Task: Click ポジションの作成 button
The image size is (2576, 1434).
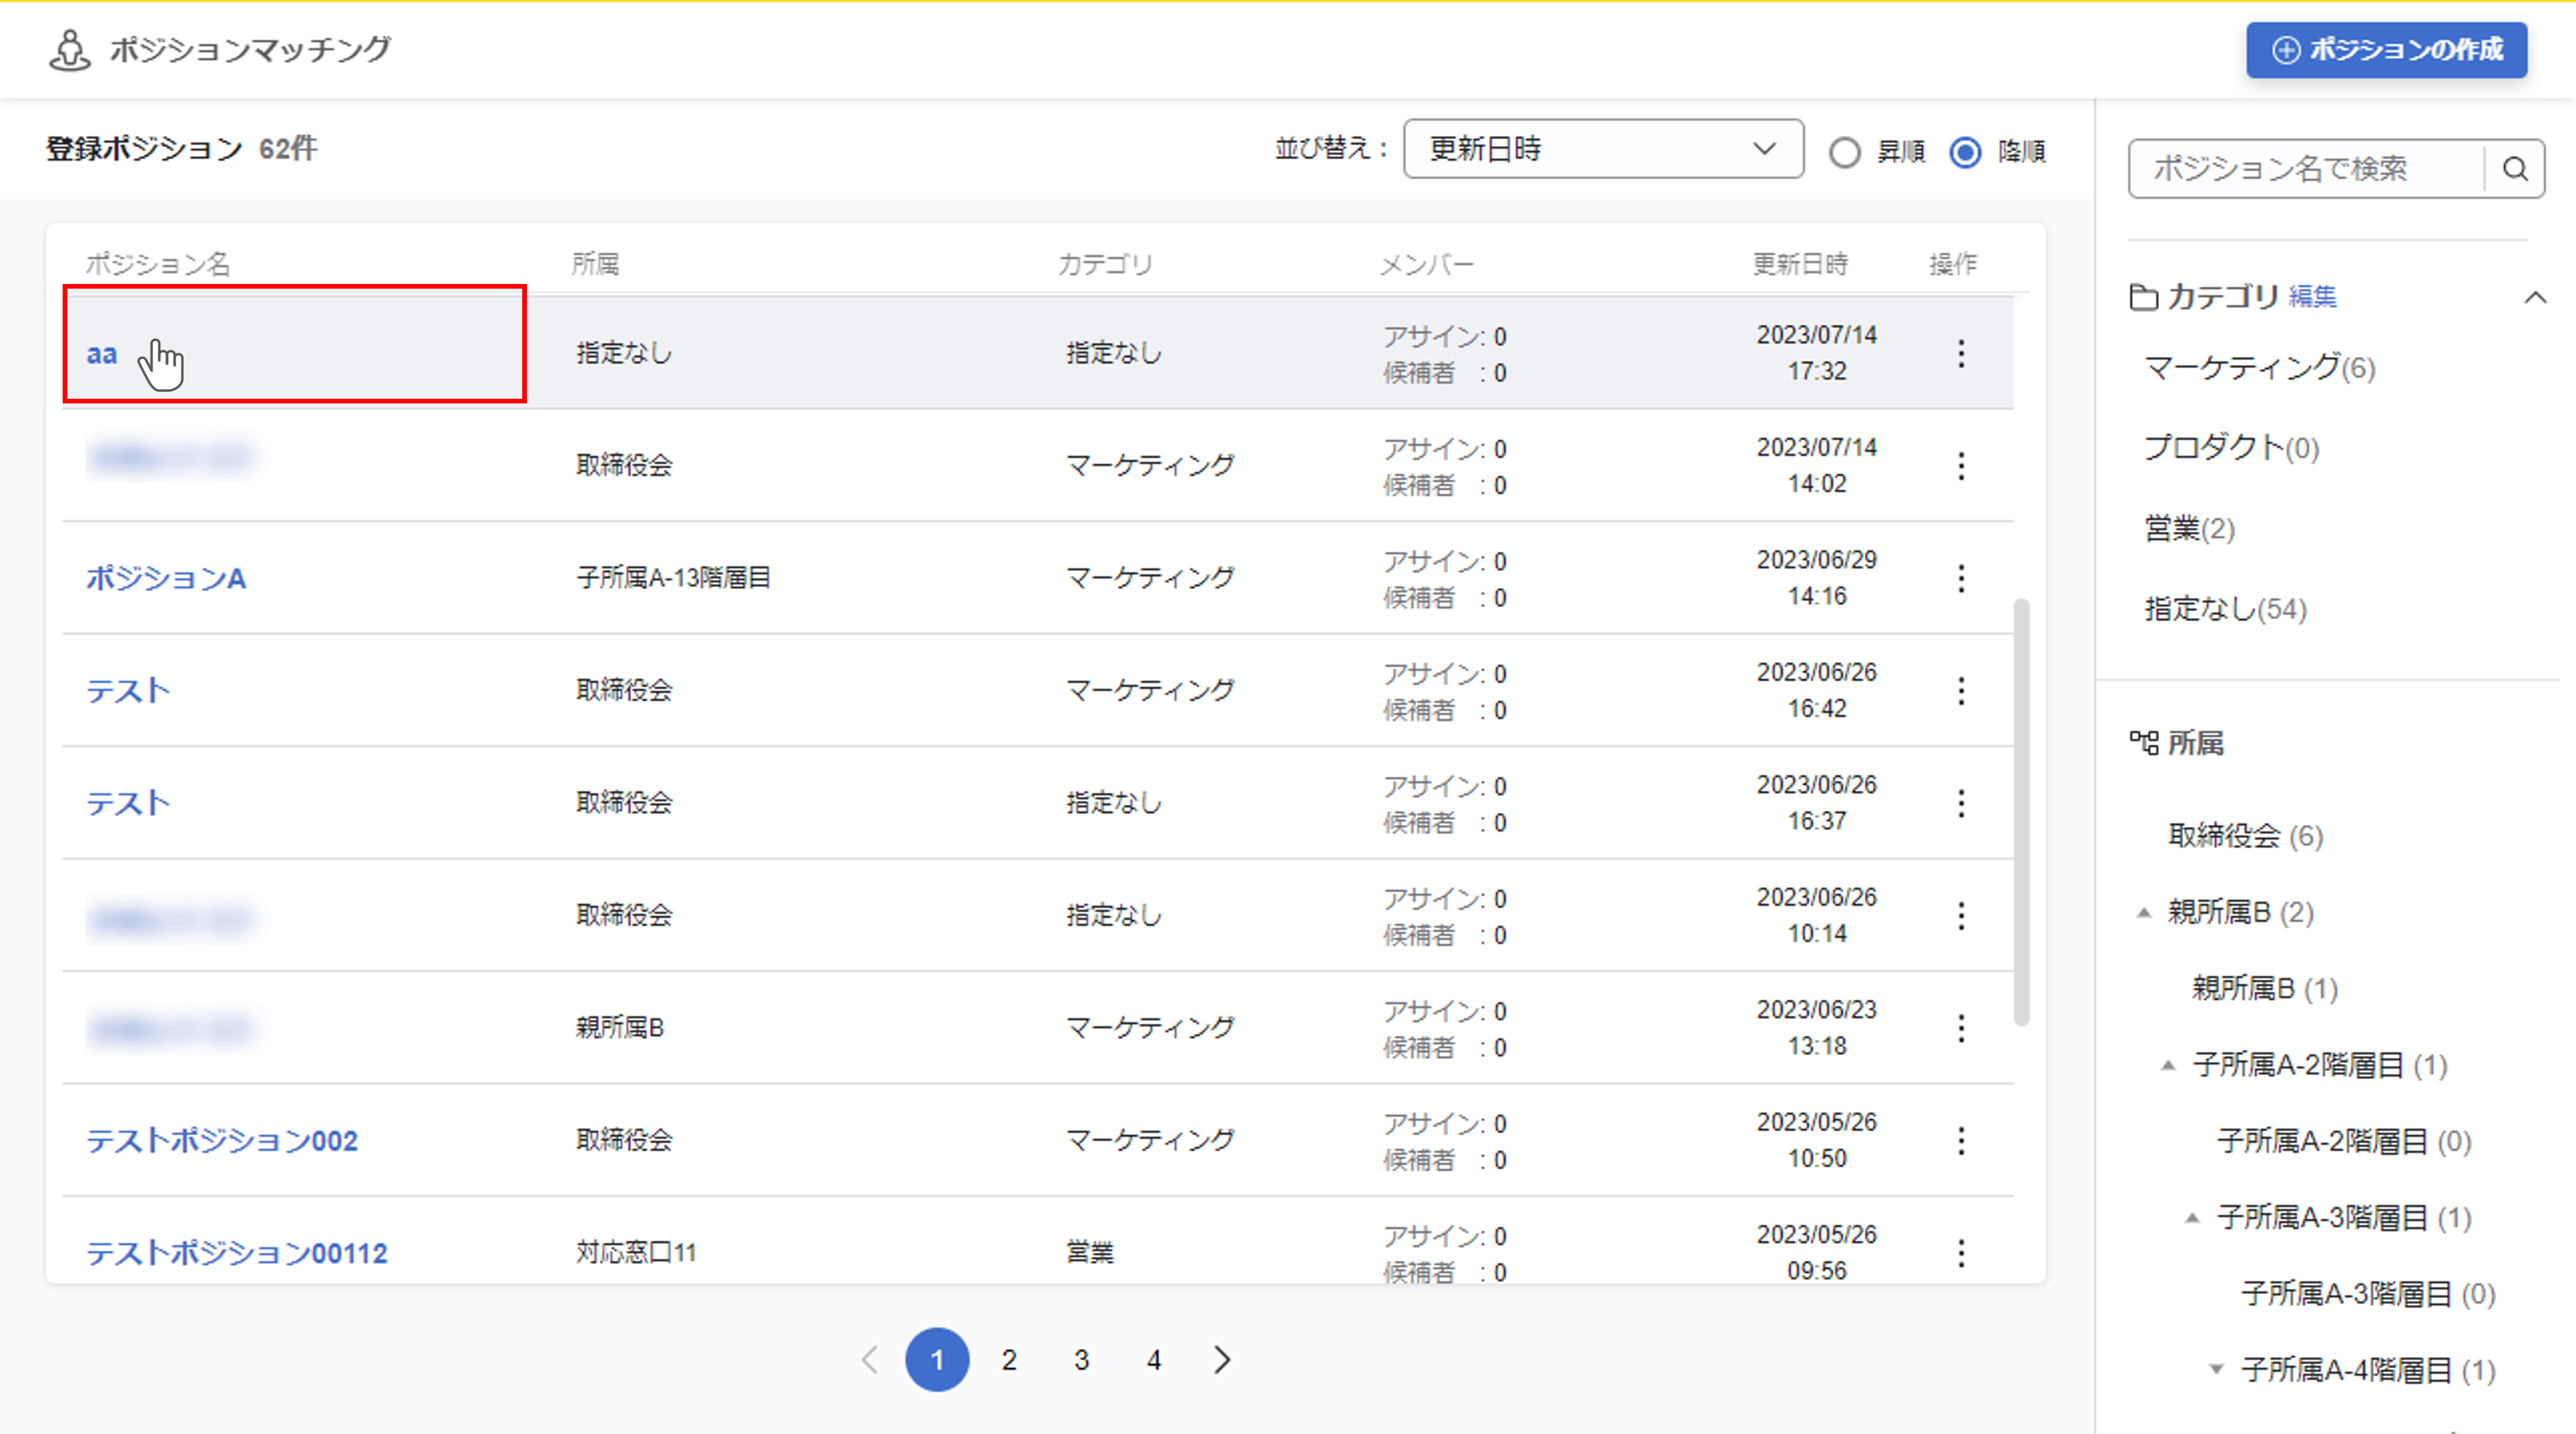Action: coord(2386,50)
